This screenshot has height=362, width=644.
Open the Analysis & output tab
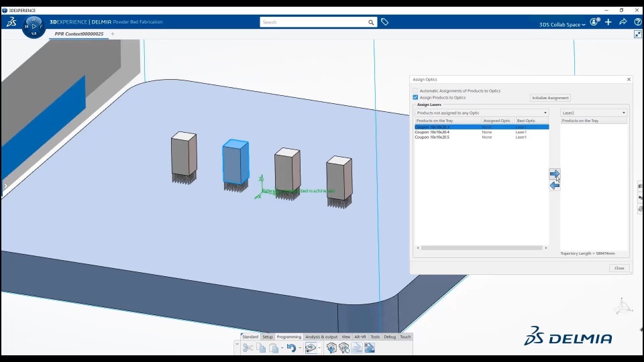coord(321,337)
